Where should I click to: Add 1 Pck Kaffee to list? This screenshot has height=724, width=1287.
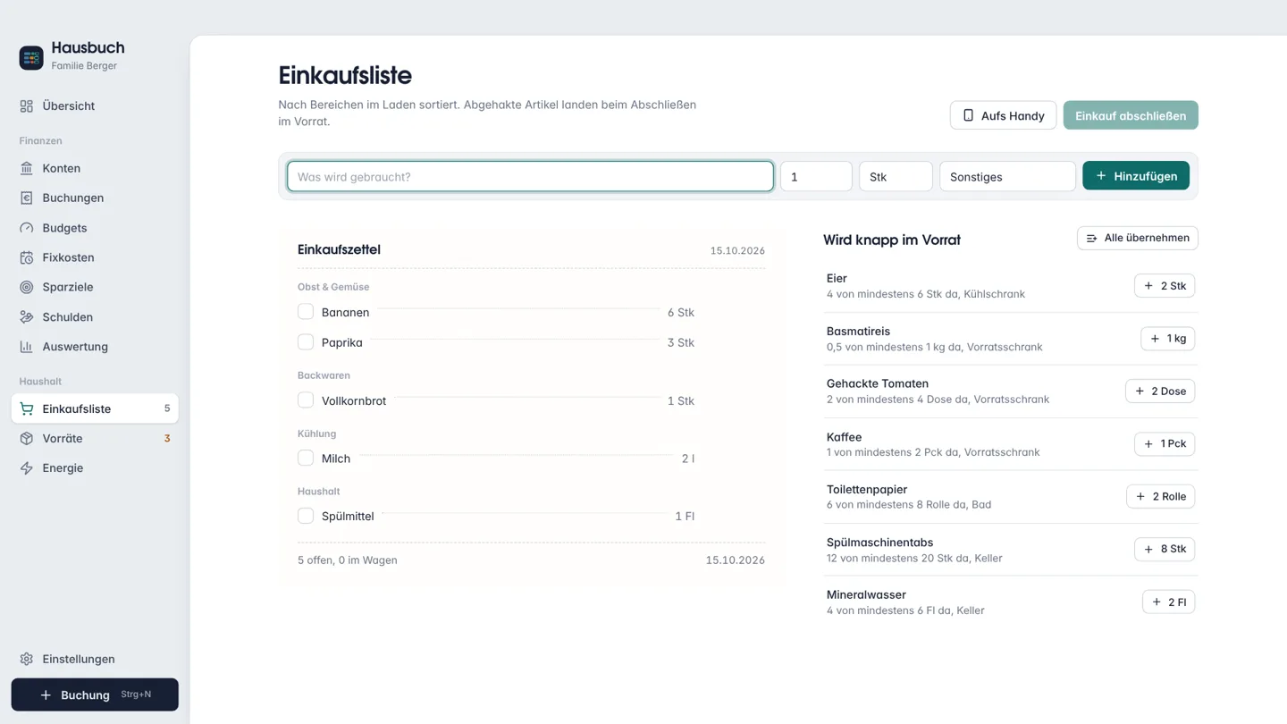pos(1165,444)
